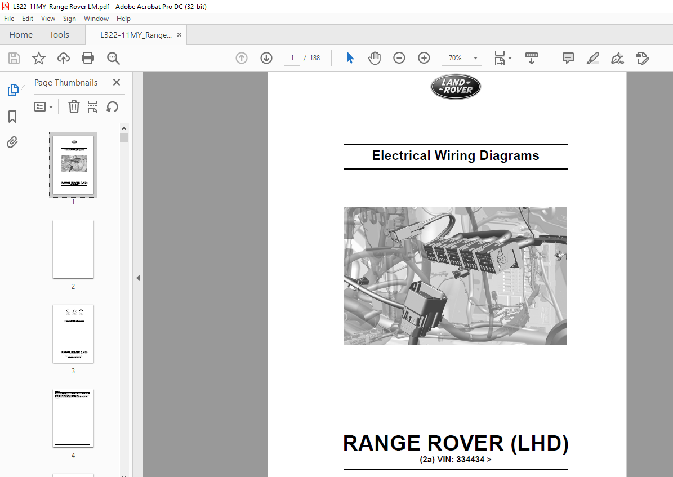This screenshot has width=673, height=477.
Task: Select page 3 thumbnail
Action: coord(73,333)
